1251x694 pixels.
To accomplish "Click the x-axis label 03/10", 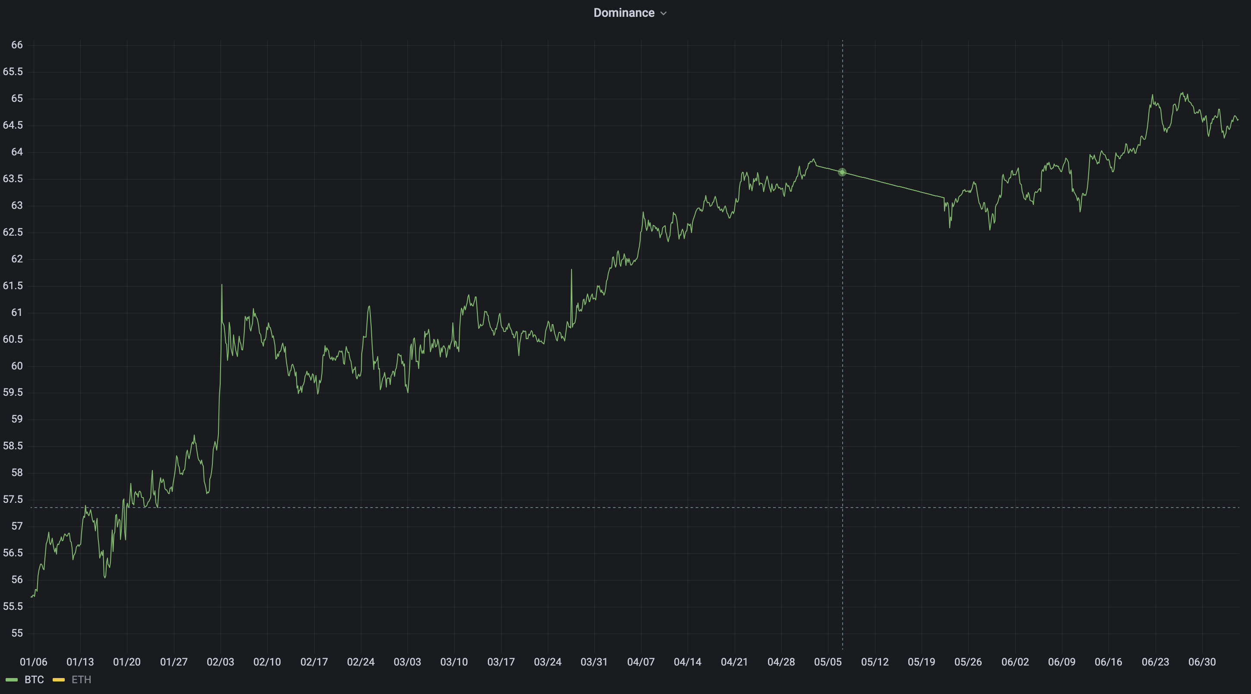I will [x=454, y=662].
